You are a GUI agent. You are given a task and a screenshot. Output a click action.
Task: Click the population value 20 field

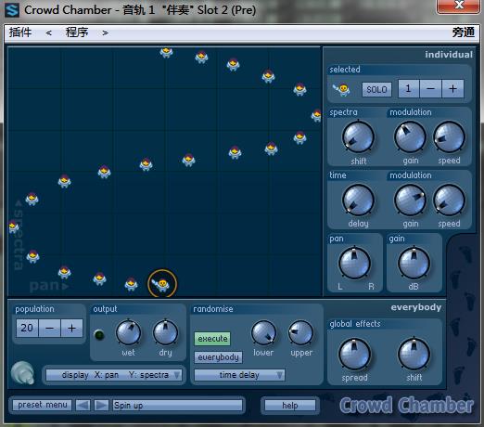tap(27, 328)
